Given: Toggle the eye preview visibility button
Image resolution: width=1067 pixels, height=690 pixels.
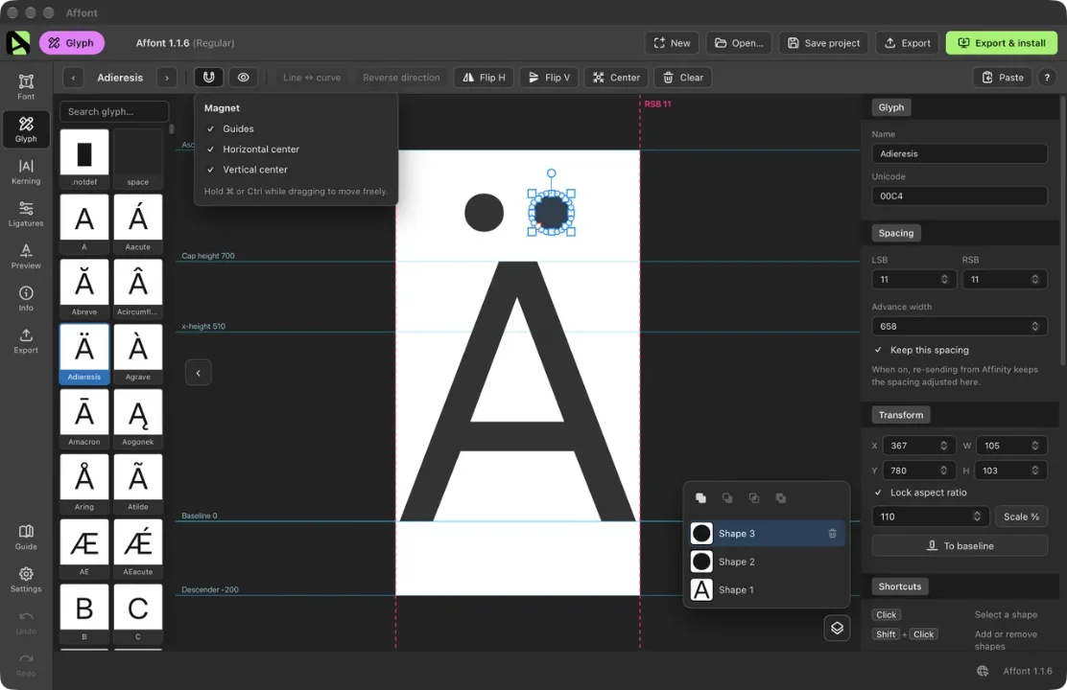Looking at the screenshot, I should [243, 78].
